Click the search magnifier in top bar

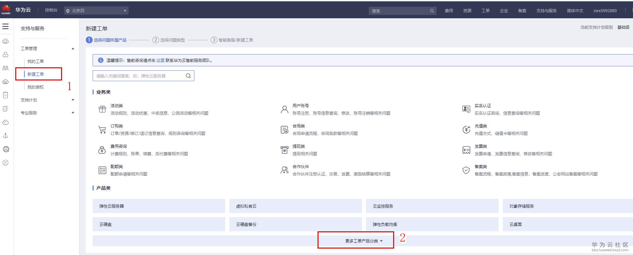coord(432,11)
